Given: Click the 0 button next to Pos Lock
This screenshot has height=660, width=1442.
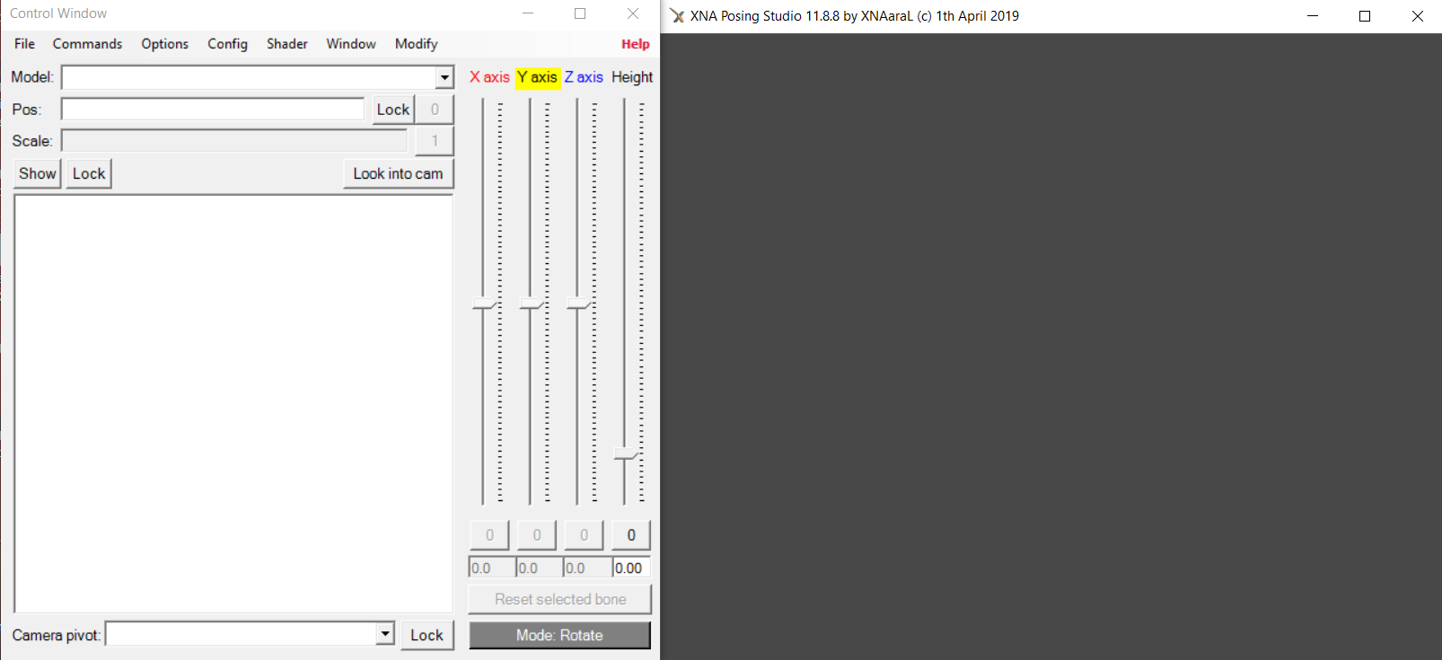Looking at the screenshot, I should point(435,110).
